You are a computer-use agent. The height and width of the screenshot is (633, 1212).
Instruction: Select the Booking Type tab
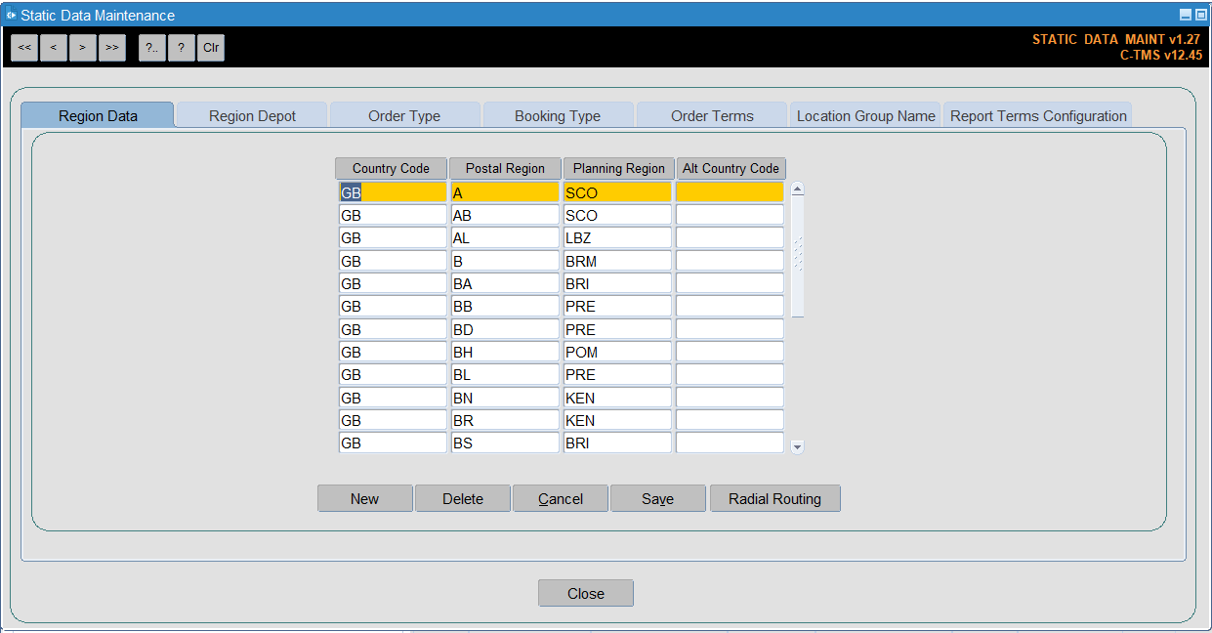(x=558, y=115)
